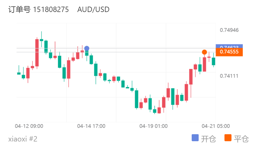Click the 0.74946 price axis label
Image resolution: width=257 pixels, height=146 pixels.
point(229,30)
